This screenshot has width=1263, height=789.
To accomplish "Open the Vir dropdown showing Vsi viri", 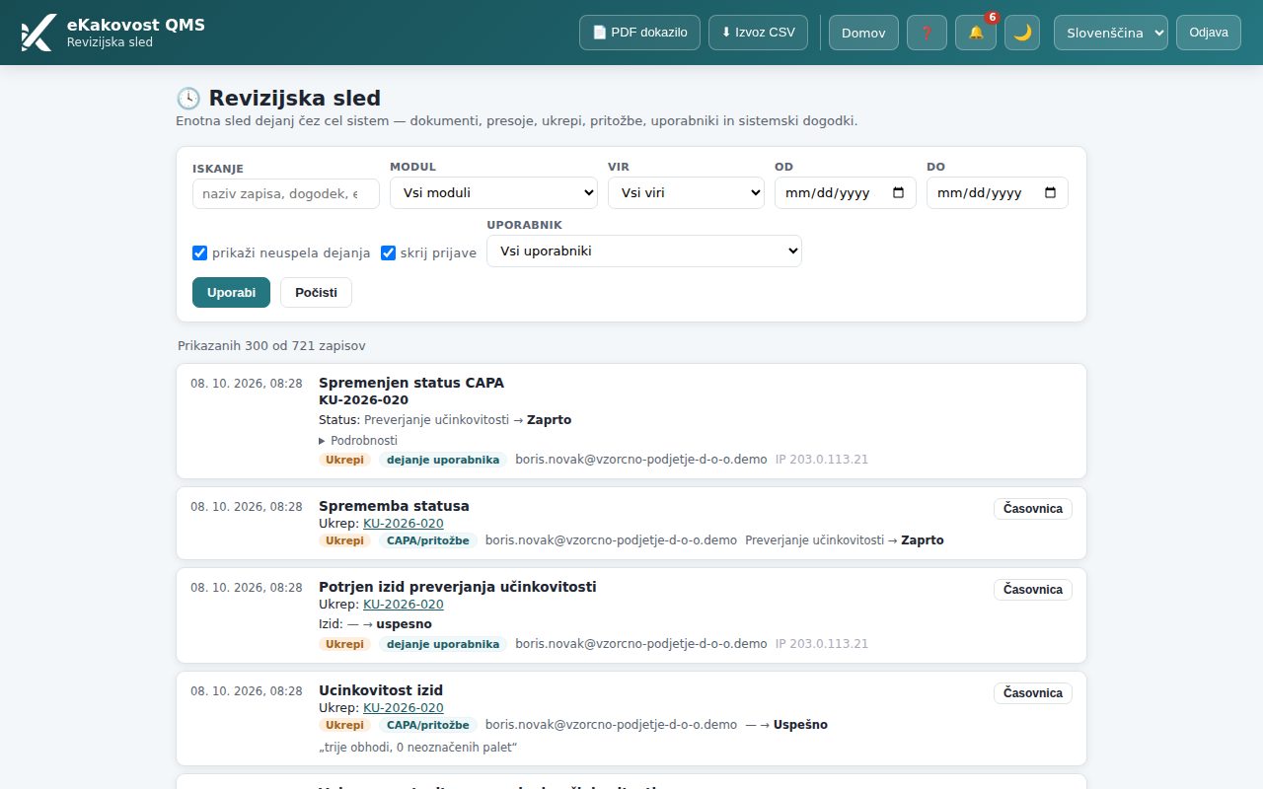I will point(686,193).
